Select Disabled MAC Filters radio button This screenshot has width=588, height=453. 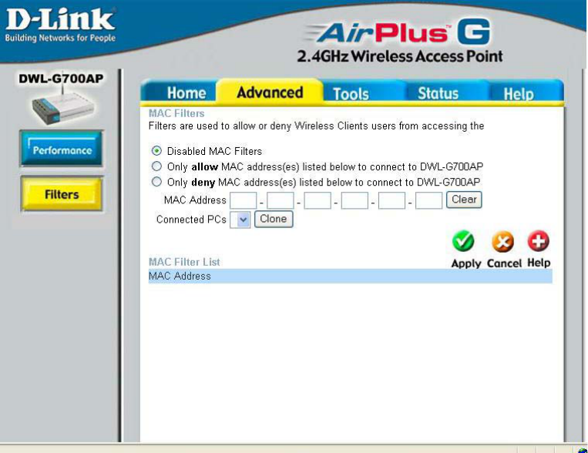pyautogui.click(x=156, y=151)
